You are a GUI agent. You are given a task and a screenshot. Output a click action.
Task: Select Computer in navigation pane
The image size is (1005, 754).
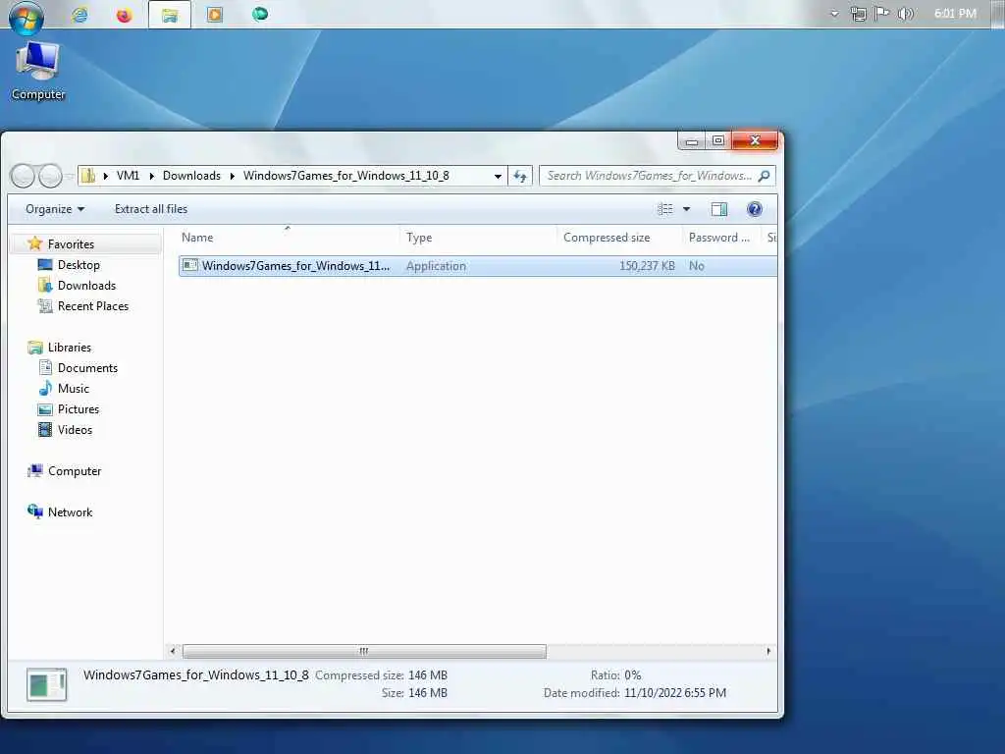pos(75,470)
